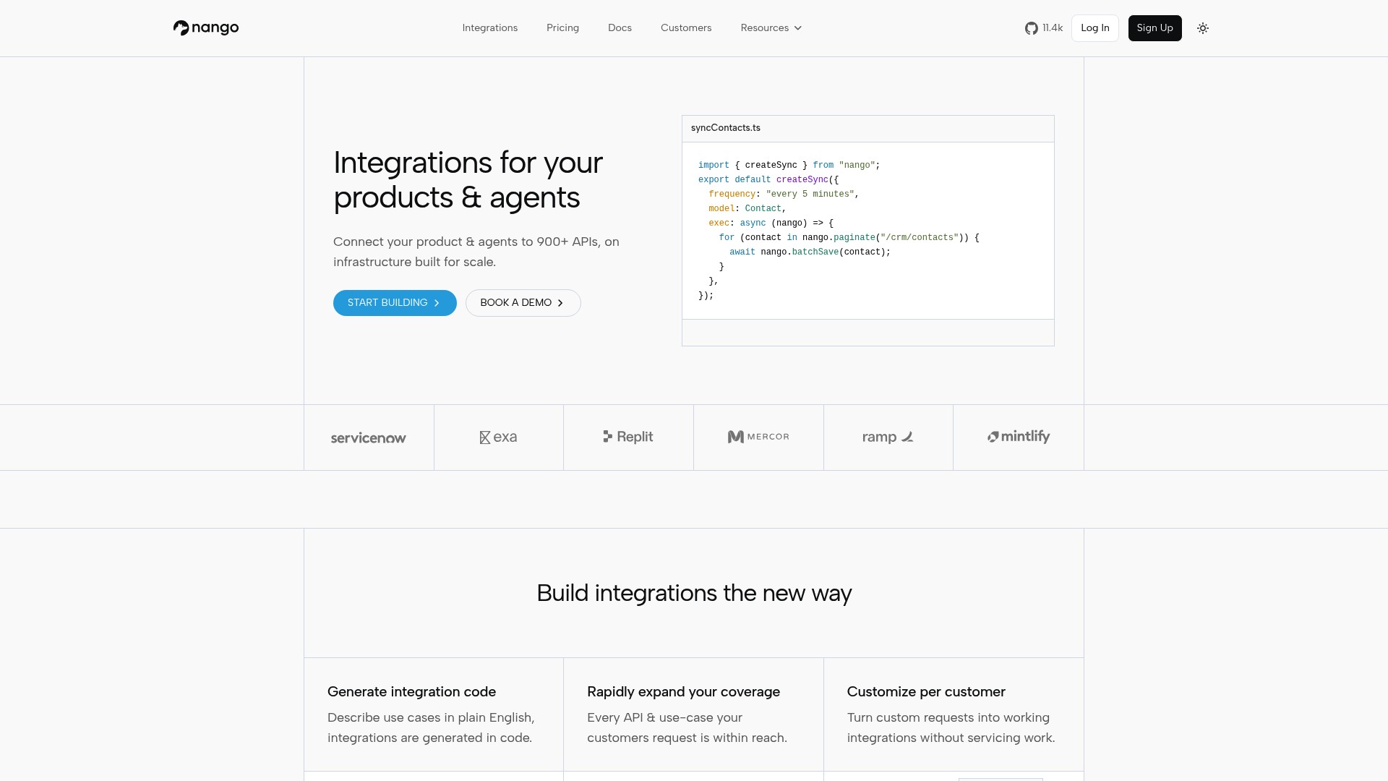The image size is (1388, 781).
Task: Click the import createSync code line
Action: coord(789,166)
